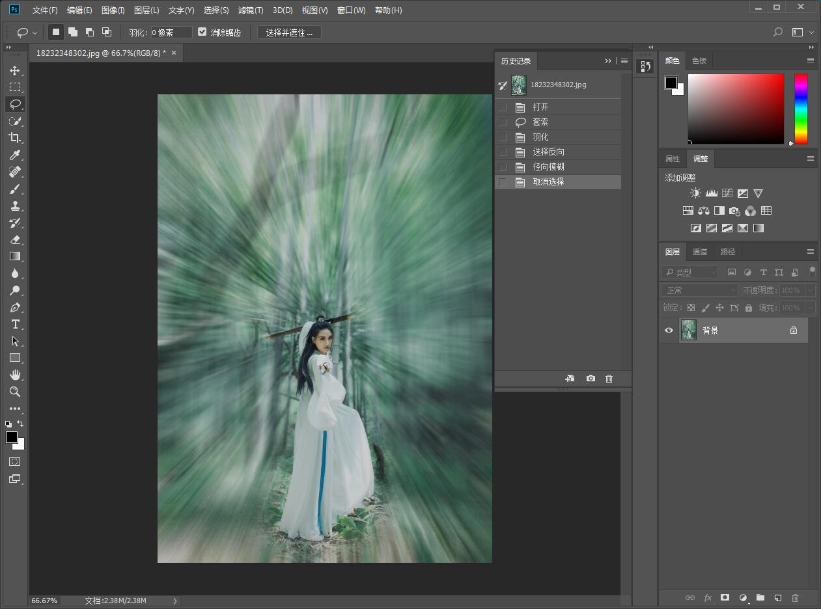Image resolution: width=821 pixels, height=609 pixels.
Task: Switch to the 路径 tab
Action: (728, 252)
